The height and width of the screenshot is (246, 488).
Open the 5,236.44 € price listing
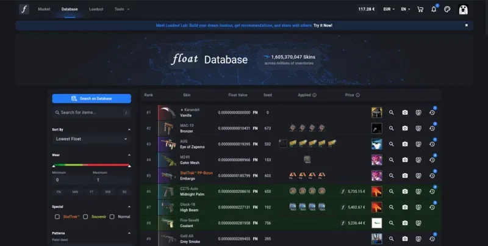coord(353,223)
